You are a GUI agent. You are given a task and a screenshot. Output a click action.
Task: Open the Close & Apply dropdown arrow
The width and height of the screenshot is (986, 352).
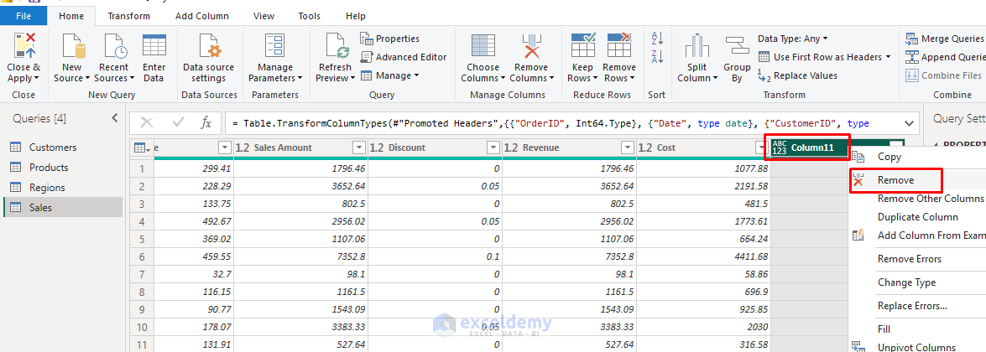pyautogui.click(x=36, y=79)
